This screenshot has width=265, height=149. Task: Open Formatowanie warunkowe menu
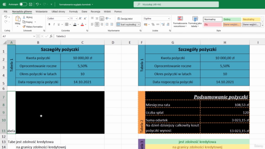click(x=180, y=22)
